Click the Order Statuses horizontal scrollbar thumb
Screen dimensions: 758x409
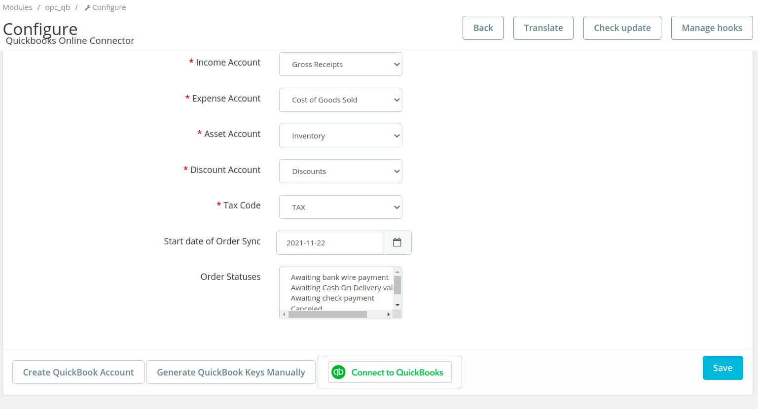point(327,314)
